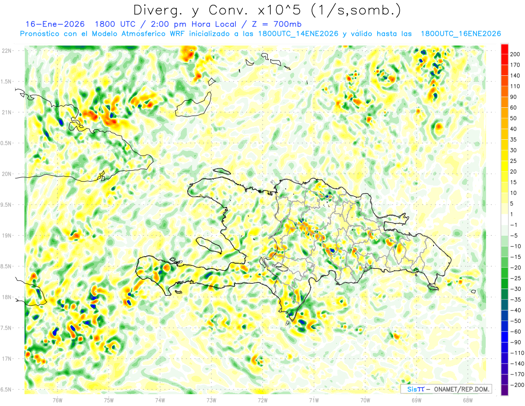Click the '-60' value on the color scale
This screenshot has height=406, width=525.
click(x=515, y=332)
